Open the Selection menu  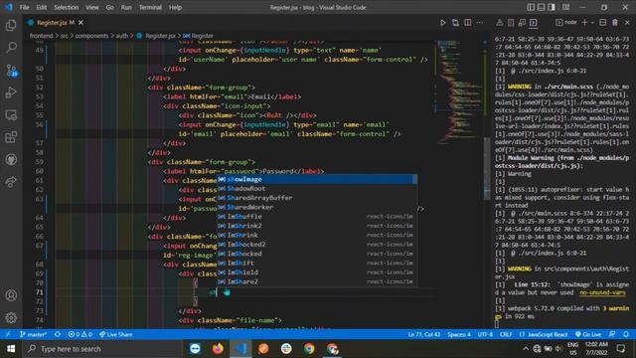[67, 7]
